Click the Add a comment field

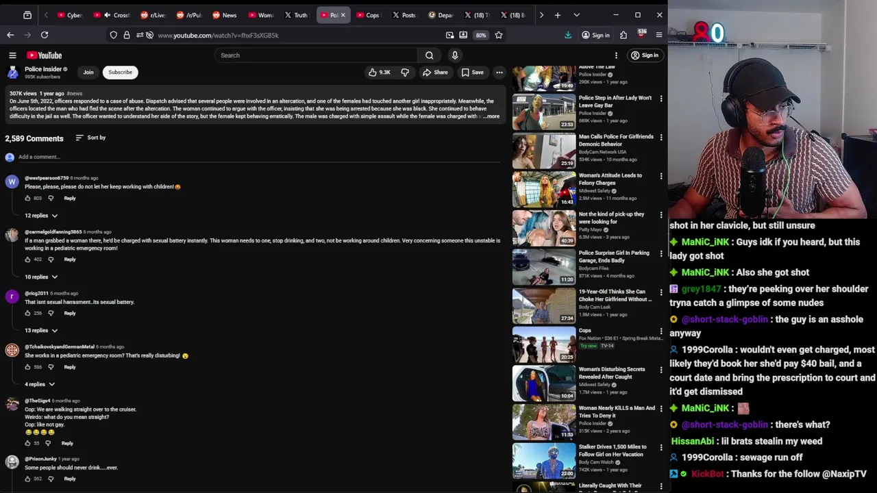pos(259,157)
